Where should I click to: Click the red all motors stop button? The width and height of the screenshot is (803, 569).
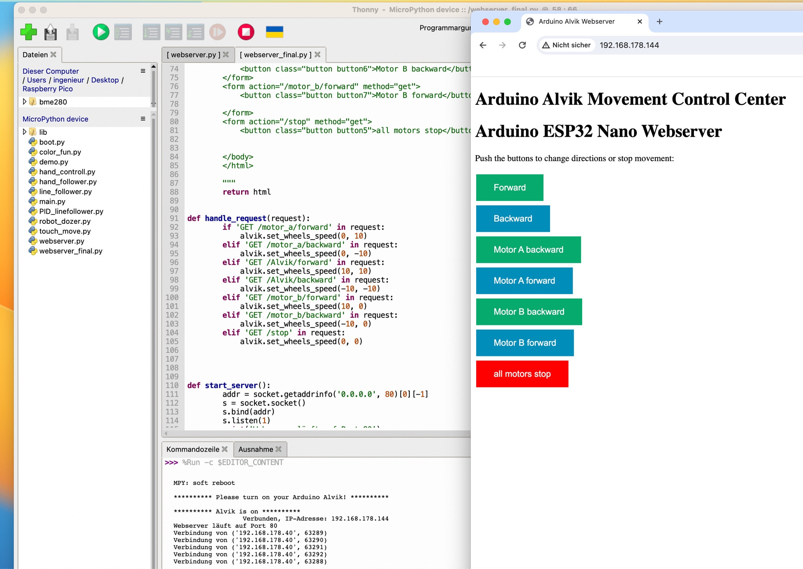522,374
